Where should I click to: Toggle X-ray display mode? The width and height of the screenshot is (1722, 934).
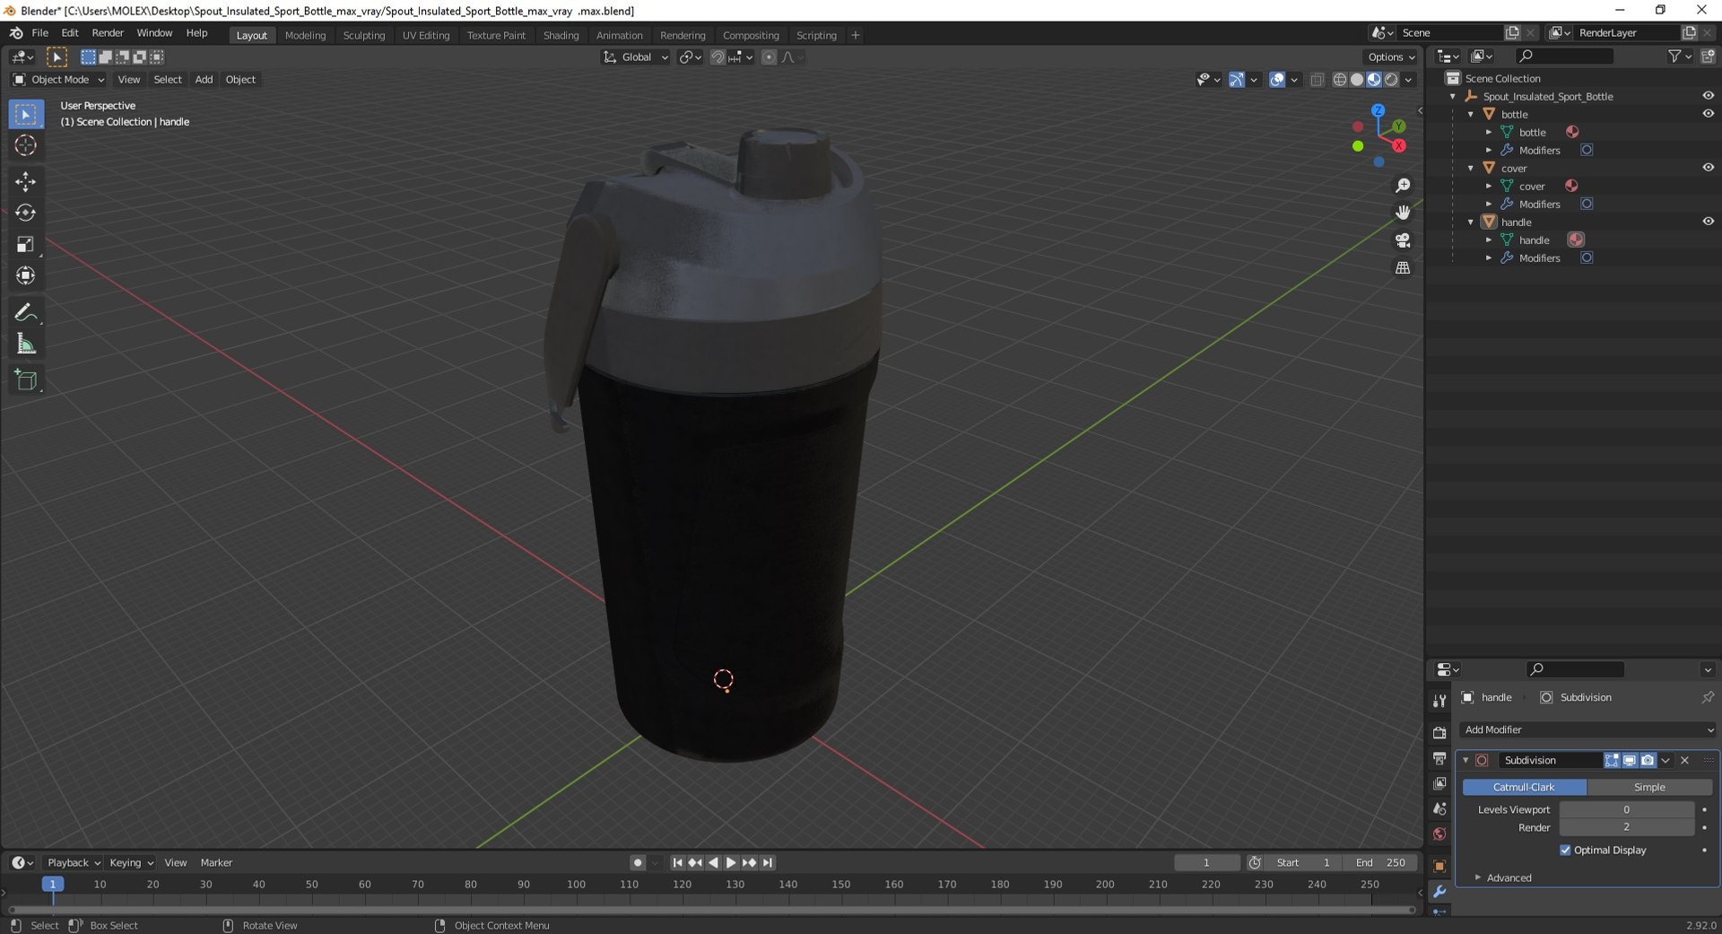click(x=1317, y=80)
